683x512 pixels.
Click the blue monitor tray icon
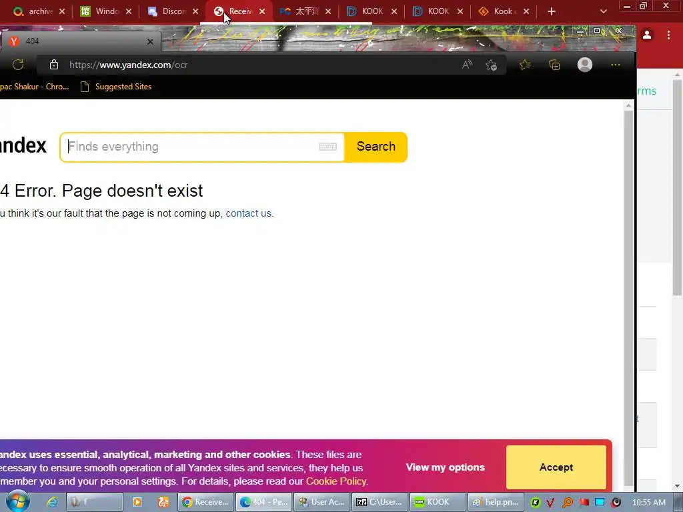pos(600,502)
